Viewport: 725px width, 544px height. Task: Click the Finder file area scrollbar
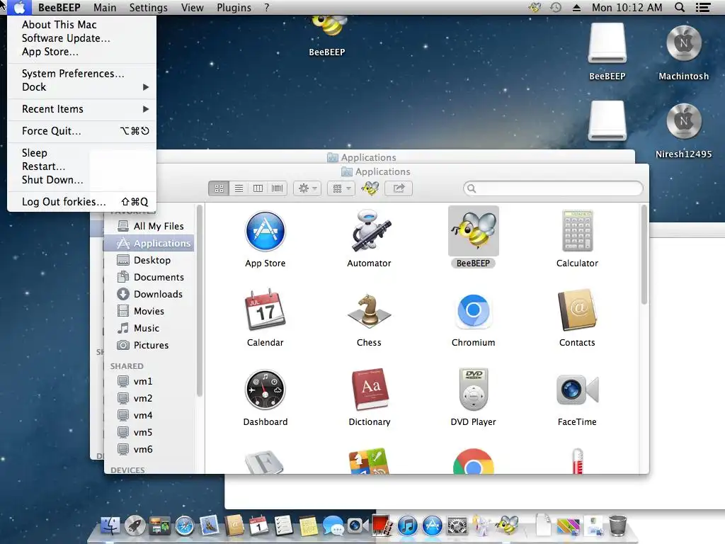pyautogui.click(x=644, y=254)
